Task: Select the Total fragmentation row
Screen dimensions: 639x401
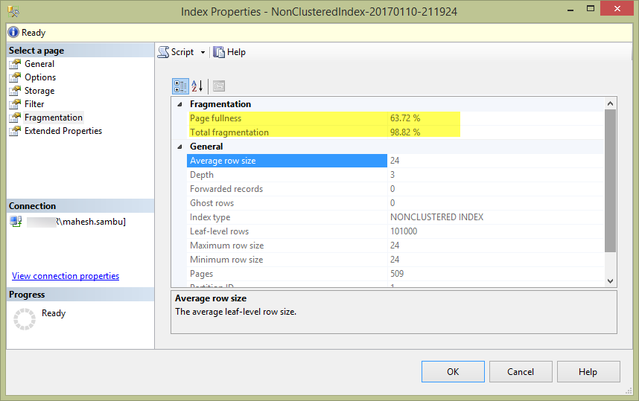Action: (395, 132)
